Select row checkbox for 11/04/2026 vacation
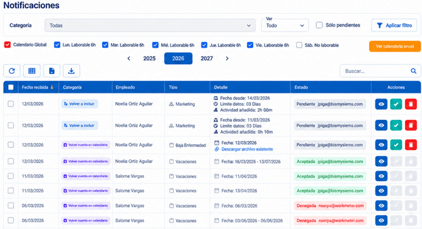422x229 pixels. tap(11, 176)
